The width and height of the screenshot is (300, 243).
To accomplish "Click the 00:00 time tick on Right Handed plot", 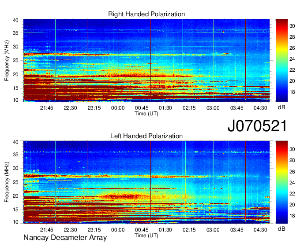I will pyautogui.click(x=118, y=108).
